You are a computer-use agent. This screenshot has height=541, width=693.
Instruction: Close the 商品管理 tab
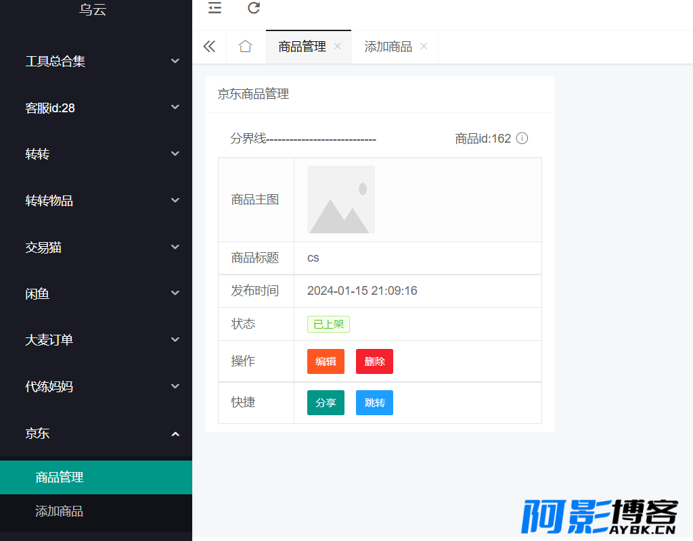(x=338, y=46)
